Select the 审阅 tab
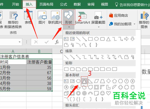Image resolution: width=150 pixels, height=109 pixels. [91, 4]
